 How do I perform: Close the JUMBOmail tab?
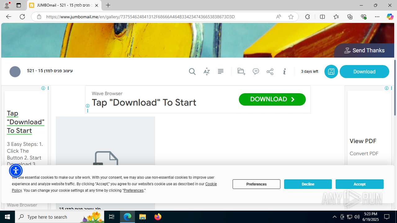96,5
